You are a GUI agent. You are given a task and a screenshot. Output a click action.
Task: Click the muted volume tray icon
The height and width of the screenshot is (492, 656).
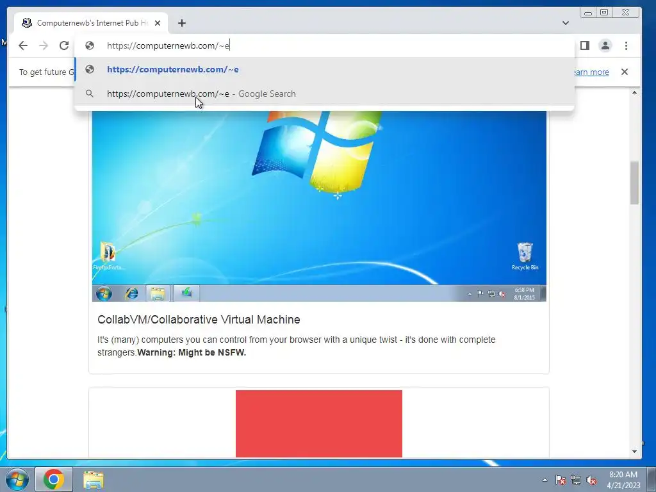(591, 480)
